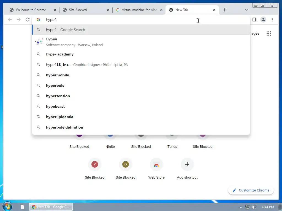Click the forward navigation arrow
This screenshot has width=282, height=211.
tap(19, 20)
